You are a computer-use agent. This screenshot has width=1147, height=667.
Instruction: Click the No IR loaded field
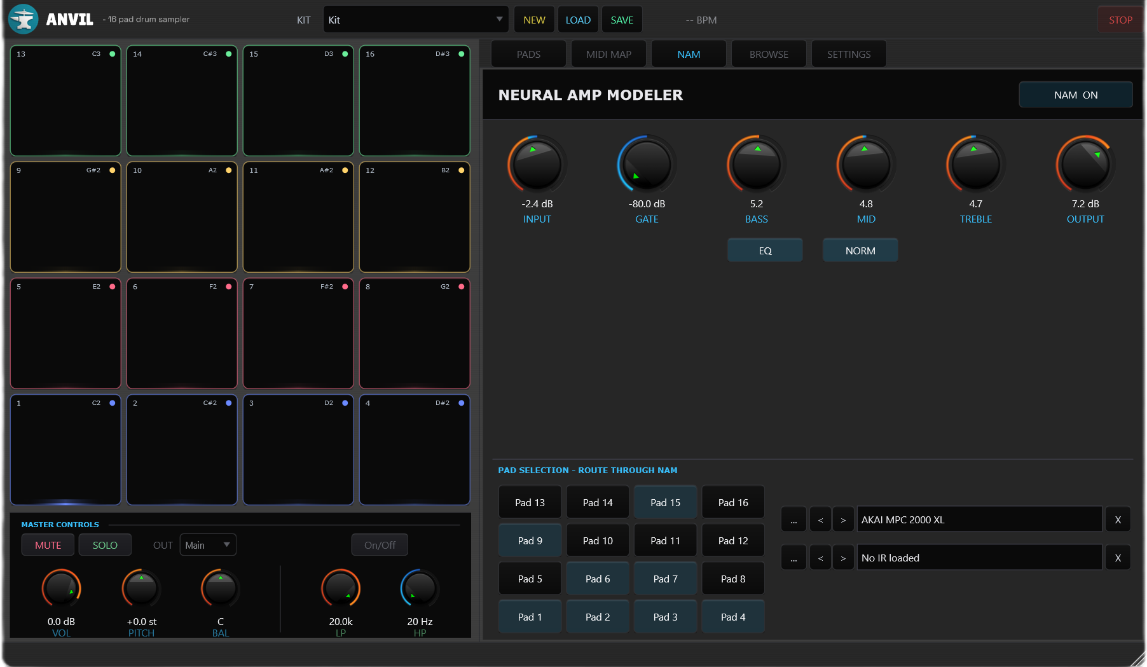pyautogui.click(x=979, y=558)
